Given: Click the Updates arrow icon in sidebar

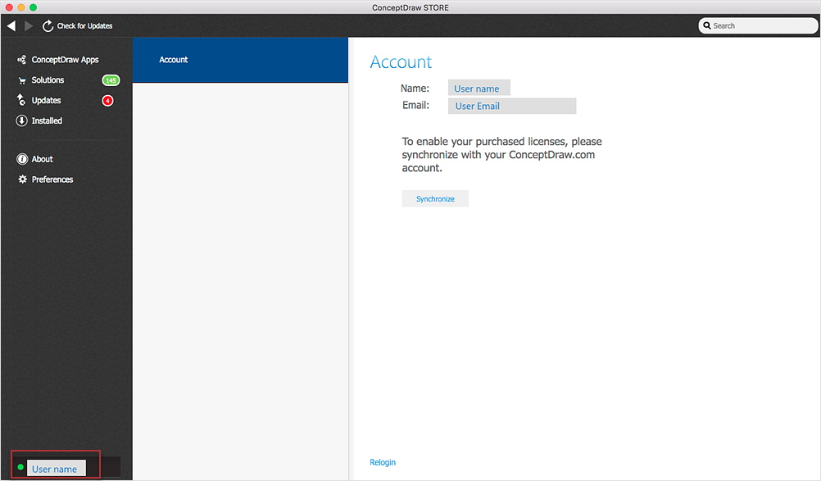Looking at the screenshot, I should point(21,99).
